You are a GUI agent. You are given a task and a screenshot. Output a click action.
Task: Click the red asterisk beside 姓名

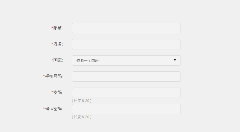pyautogui.click(x=52, y=44)
